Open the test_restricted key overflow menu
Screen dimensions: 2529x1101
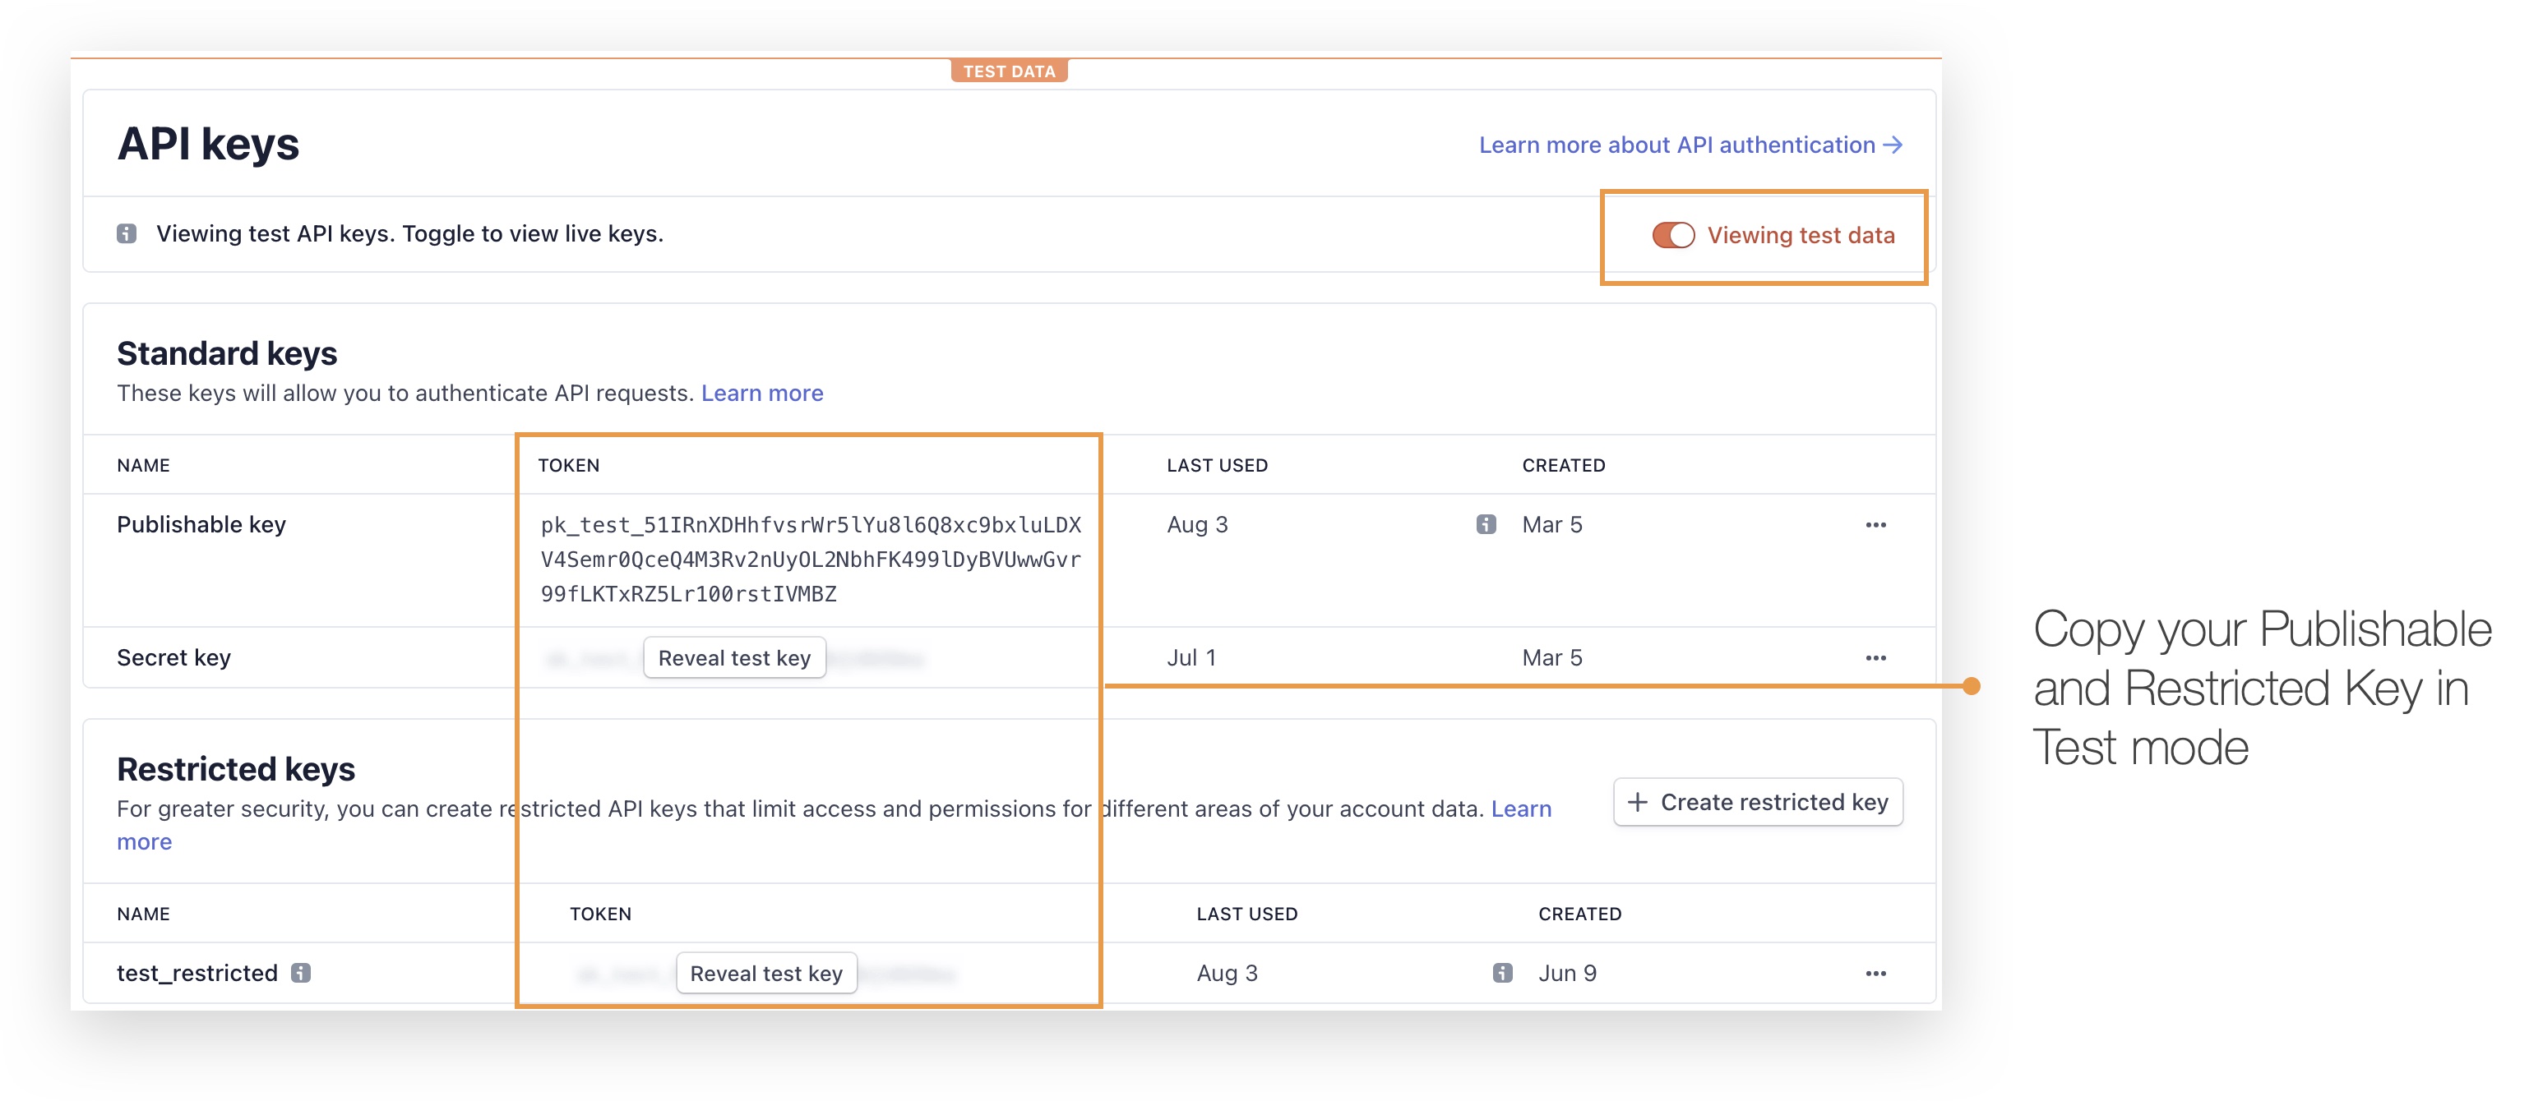click(x=1875, y=973)
